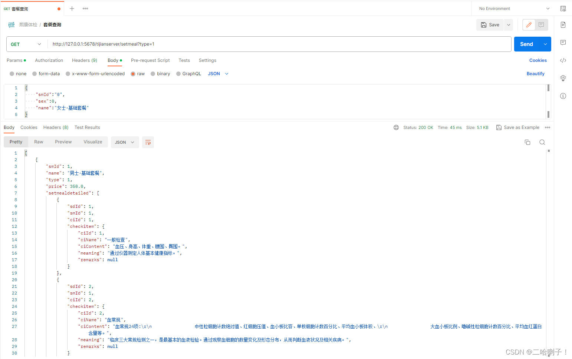Switch to the Params tab

pyautogui.click(x=16, y=60)
